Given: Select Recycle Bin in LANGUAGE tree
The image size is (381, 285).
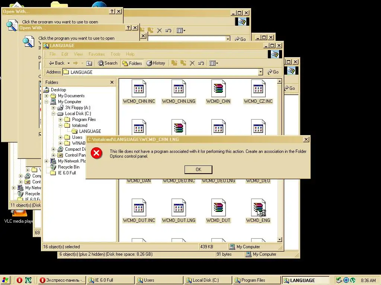Looking at the screenshot, I should tap(68, 167).
